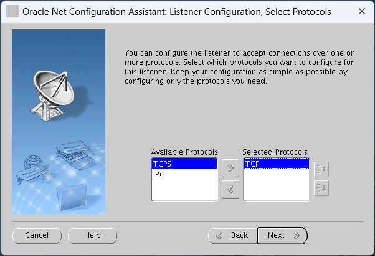Screen dimensions: 375x256
Task: Select TCP in Selected Protocols list
Action: 277,164
